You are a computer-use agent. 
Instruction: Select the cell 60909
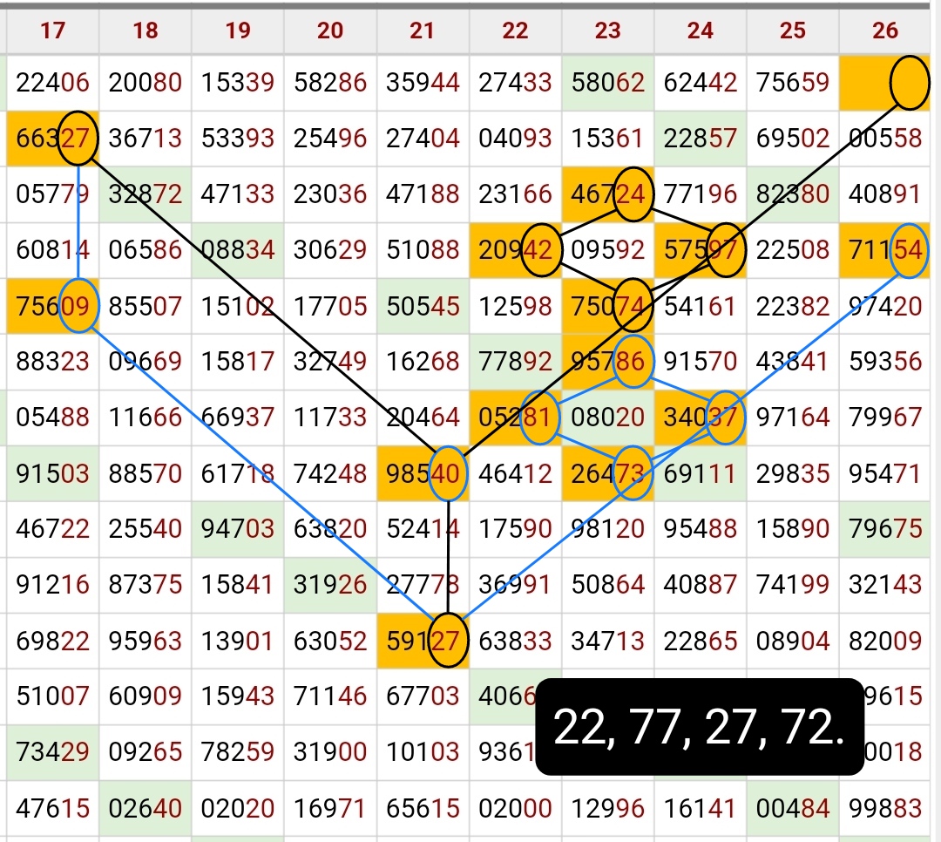coord(146,696)
